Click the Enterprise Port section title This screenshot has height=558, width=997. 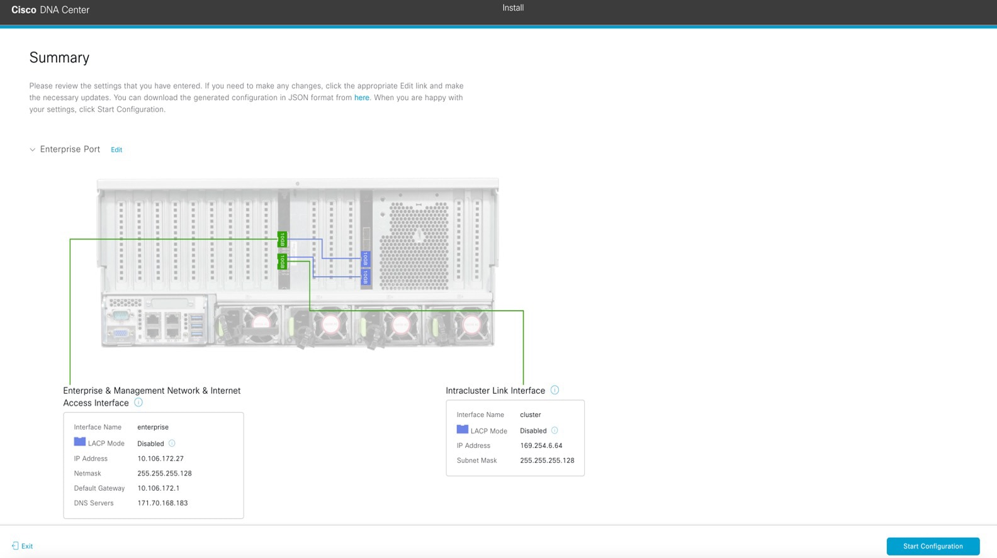coord(70,149)
